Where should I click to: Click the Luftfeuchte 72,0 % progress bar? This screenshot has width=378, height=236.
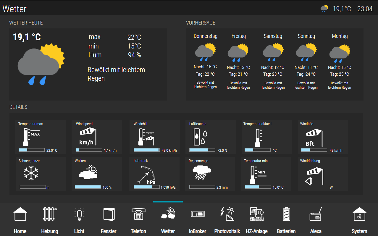202,150
